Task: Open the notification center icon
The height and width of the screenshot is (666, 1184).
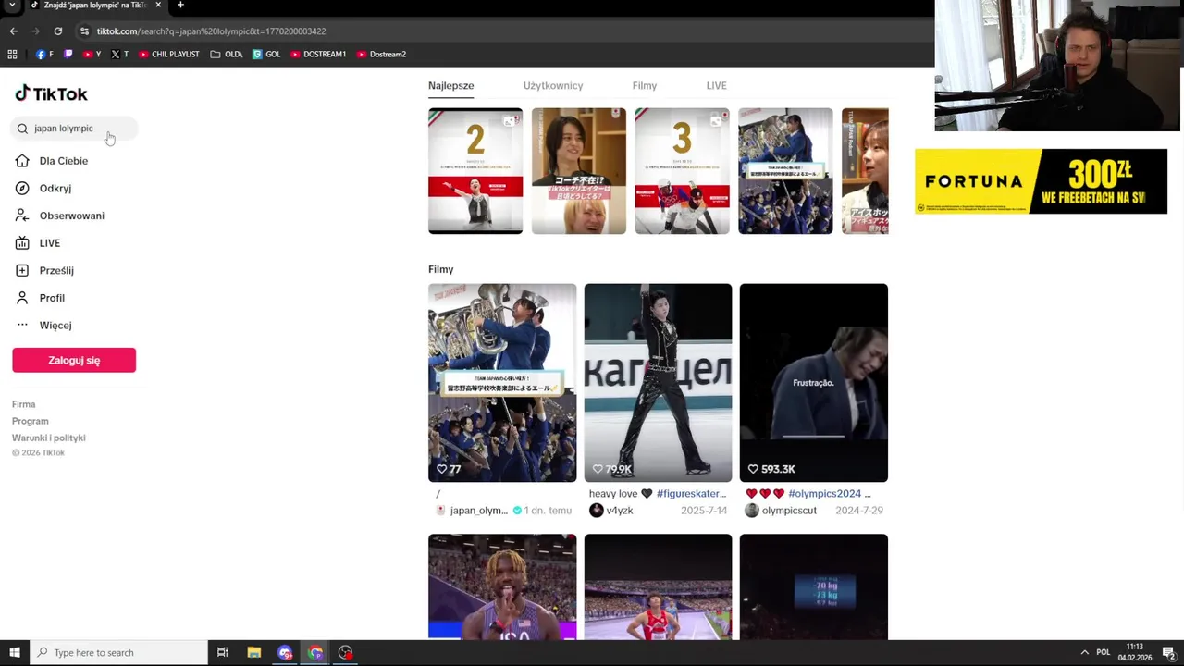Action: point(1169,652)
